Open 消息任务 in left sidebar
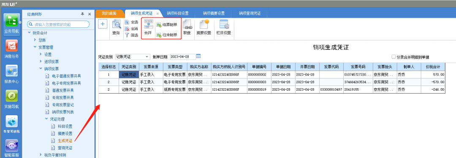The image size is (456, 158). (12, 49)
